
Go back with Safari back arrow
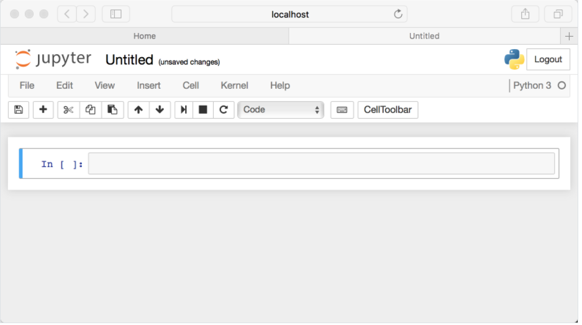(x=67, y=14)
